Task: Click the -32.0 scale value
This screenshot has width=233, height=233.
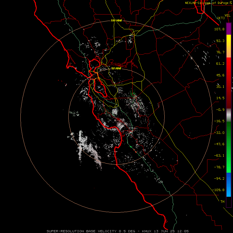Action: [219, 133]
